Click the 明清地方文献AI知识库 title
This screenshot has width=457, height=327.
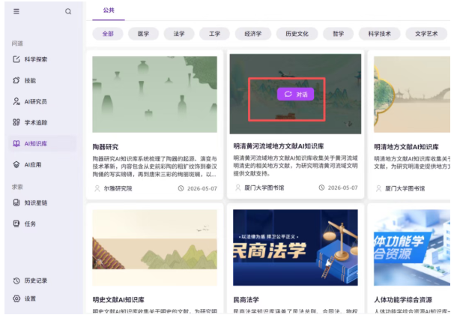point(406,147)
